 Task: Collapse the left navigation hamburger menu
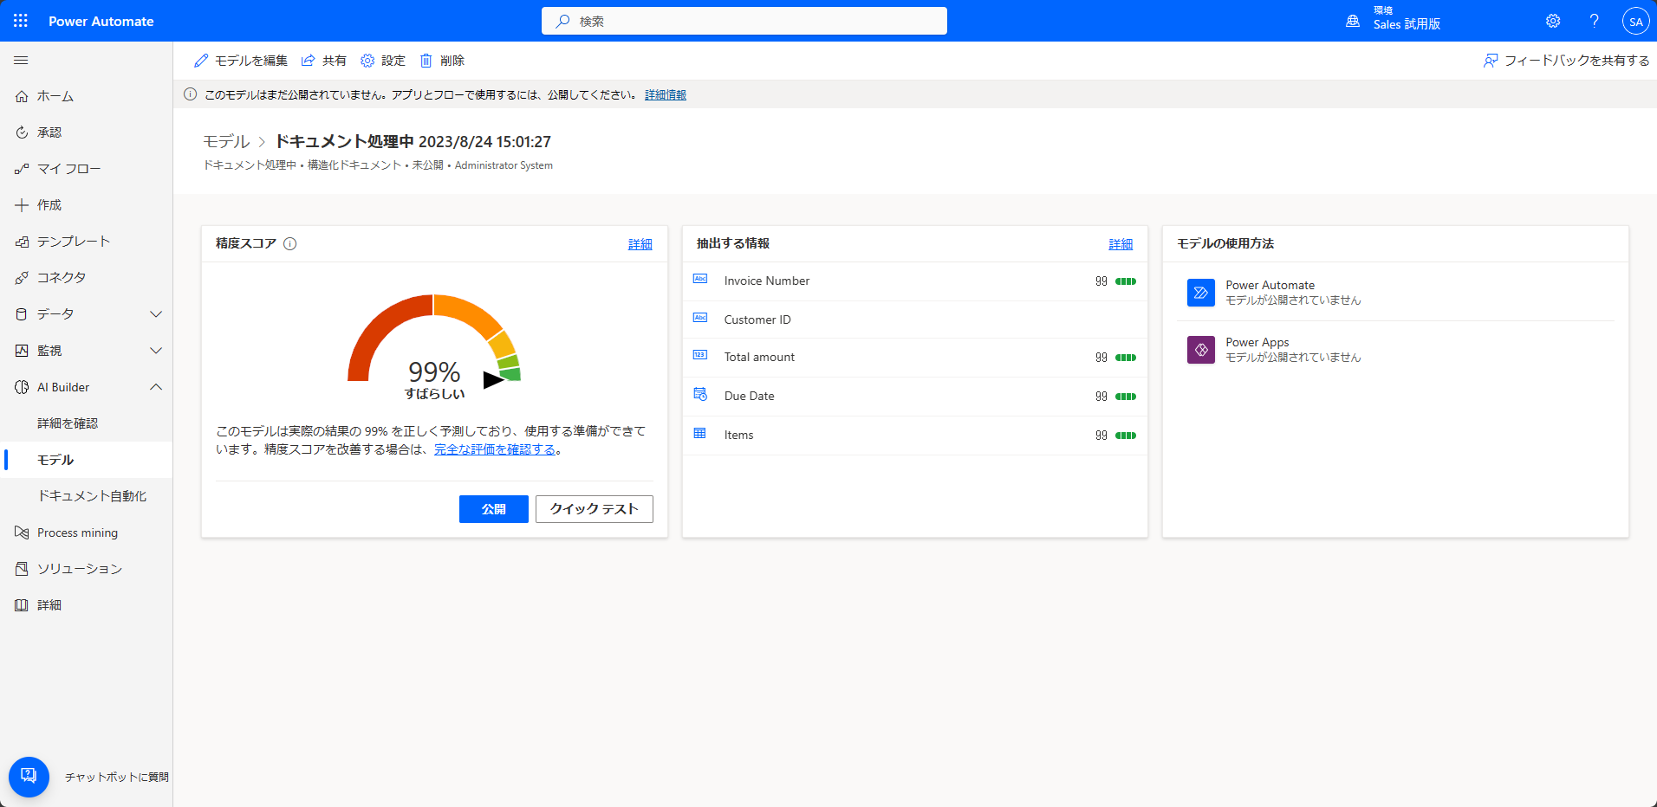click(21, 61)
